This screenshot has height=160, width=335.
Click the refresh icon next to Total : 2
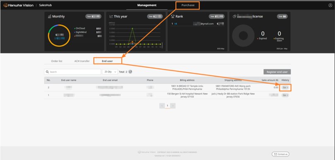(130, 72)
